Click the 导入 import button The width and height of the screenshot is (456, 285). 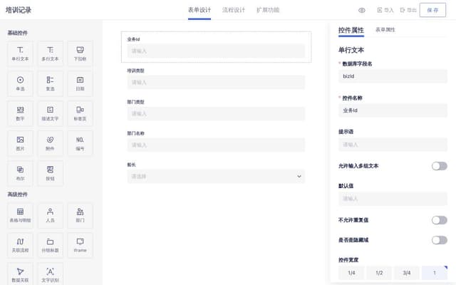[x=385, y=10]
